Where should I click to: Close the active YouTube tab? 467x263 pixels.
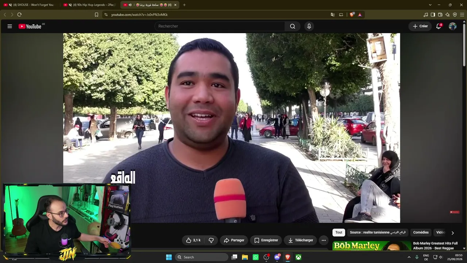coord(175,5)
